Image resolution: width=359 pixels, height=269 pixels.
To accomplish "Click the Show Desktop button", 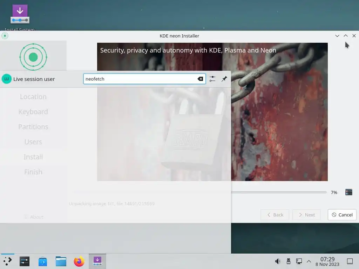I will tap(350, 261).
